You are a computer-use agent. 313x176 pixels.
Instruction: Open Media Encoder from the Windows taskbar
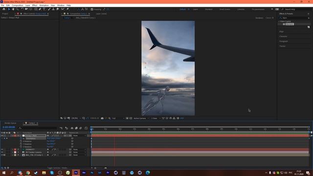(84, 173)
